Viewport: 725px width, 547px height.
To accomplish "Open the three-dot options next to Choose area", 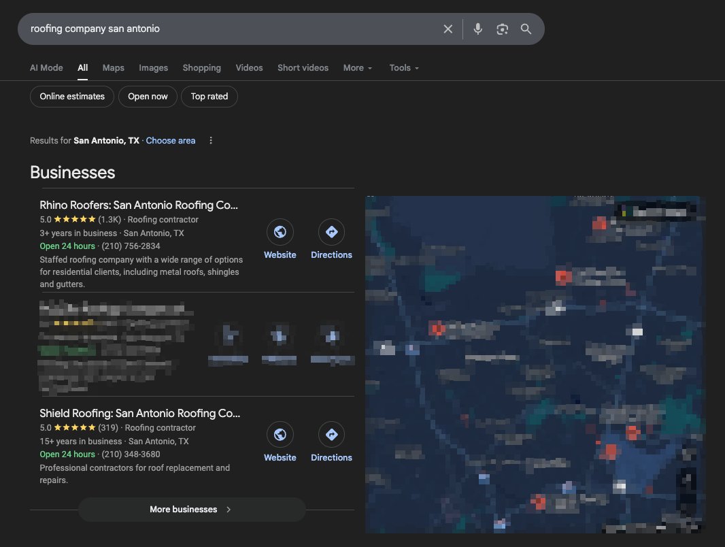I will pos(211,140).
